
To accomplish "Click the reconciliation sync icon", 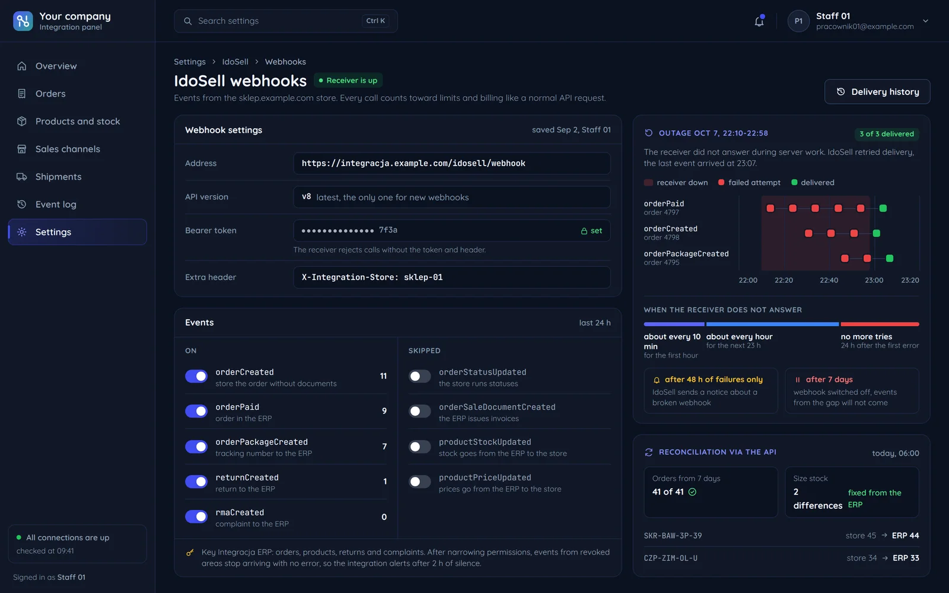I will coord(649,452).
